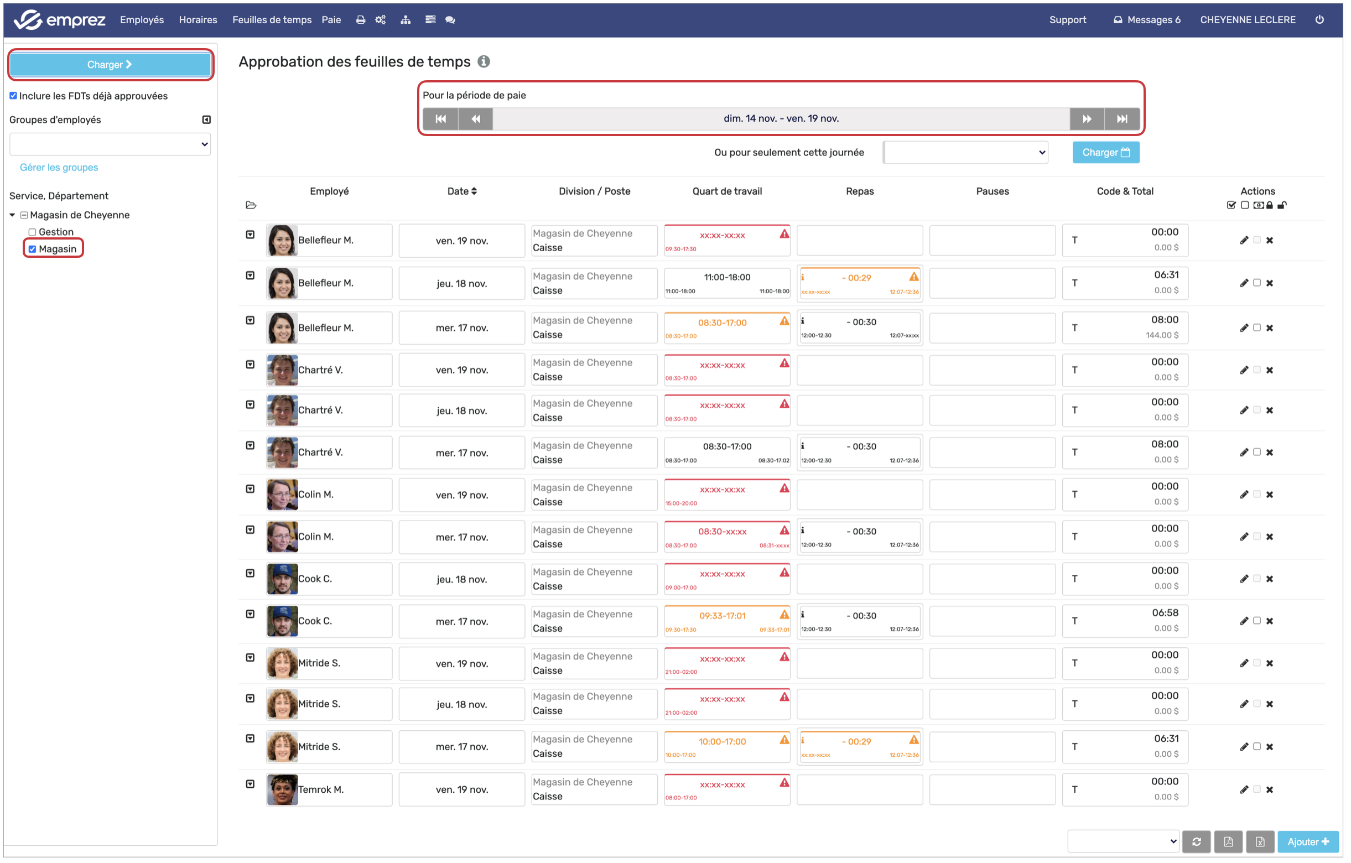
Task: Open the Groupes d'employés dropdown
Action: click(110, 144)
